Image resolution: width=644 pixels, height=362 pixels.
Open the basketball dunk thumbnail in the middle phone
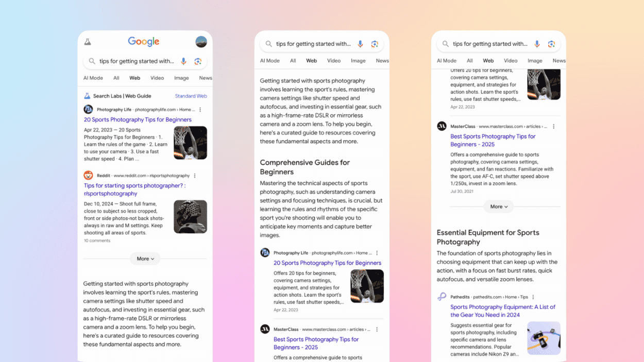[367, 286]
